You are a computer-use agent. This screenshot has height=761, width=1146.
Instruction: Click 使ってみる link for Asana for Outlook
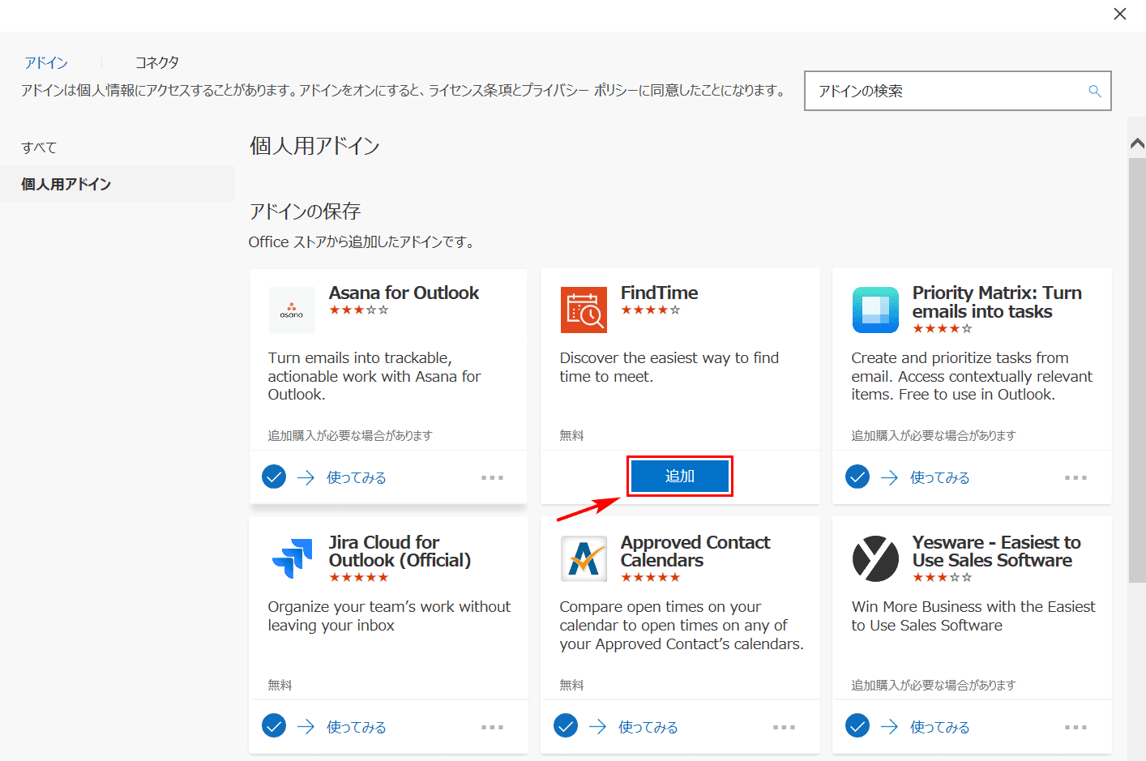357,477
